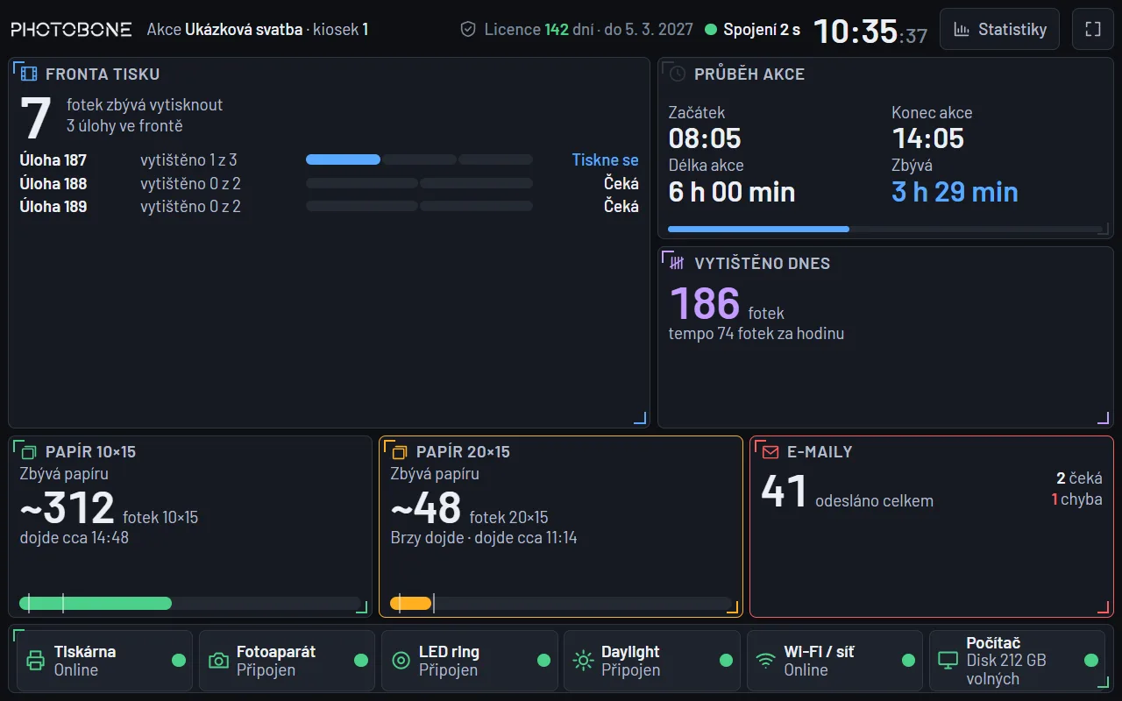This screenshot has height=701, width=1122.
Task: Click tempo 74 fotek za hodinu text
Action: tap(756, 334)
